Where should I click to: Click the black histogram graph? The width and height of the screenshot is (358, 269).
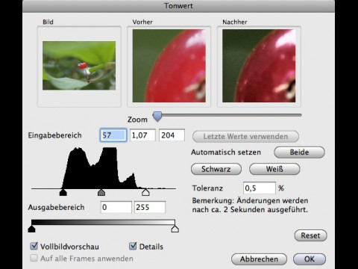[103, 168]
